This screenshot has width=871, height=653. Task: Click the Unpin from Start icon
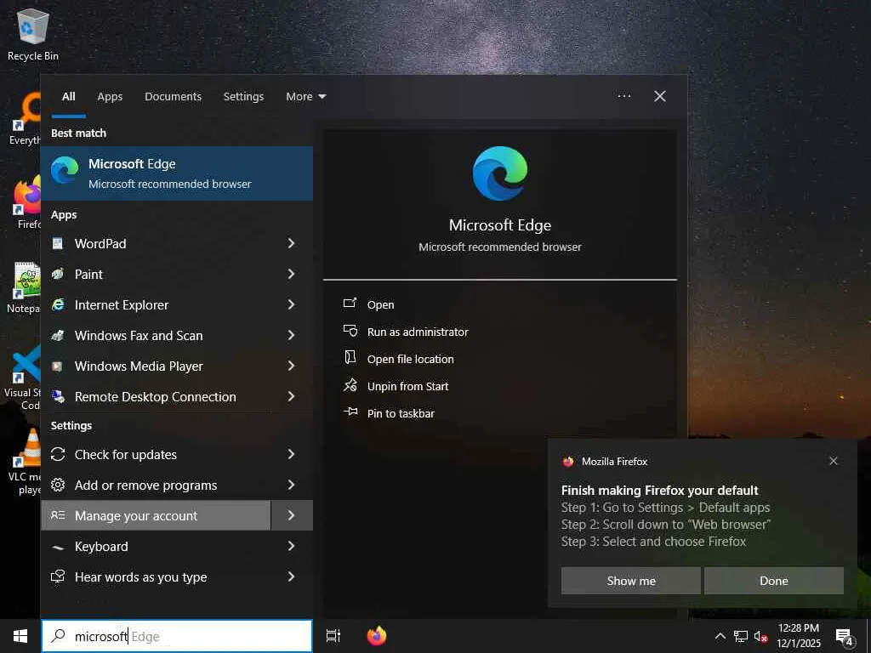(x=350, y=385)
